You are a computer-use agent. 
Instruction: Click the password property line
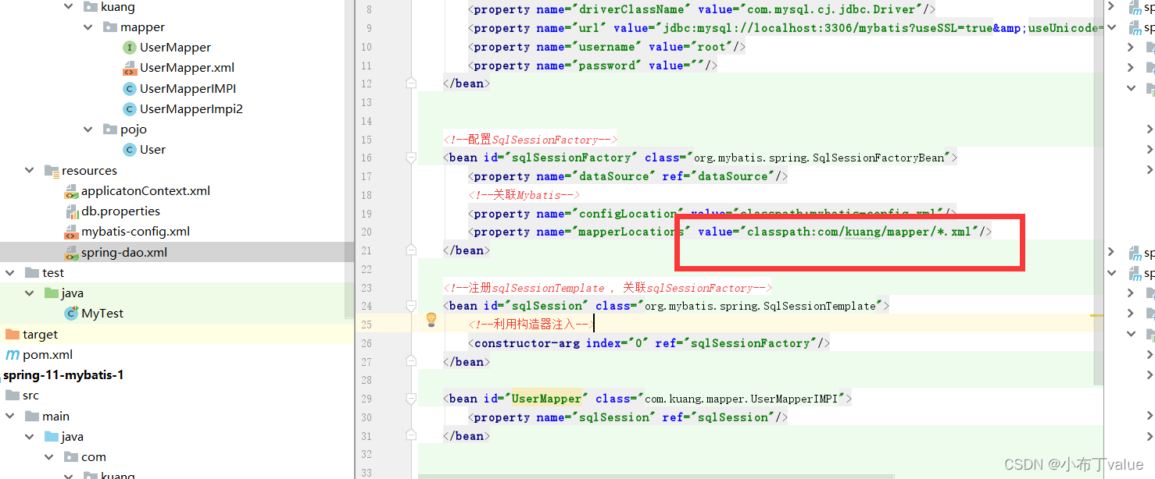click(593, 66)
